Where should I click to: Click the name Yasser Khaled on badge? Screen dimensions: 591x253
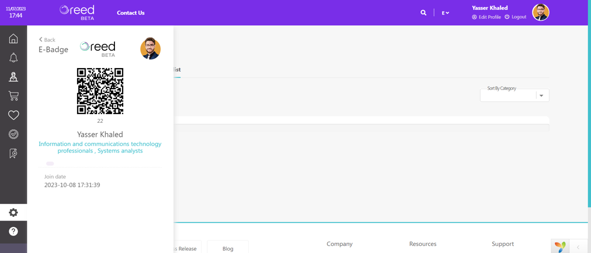click(100, 134)
